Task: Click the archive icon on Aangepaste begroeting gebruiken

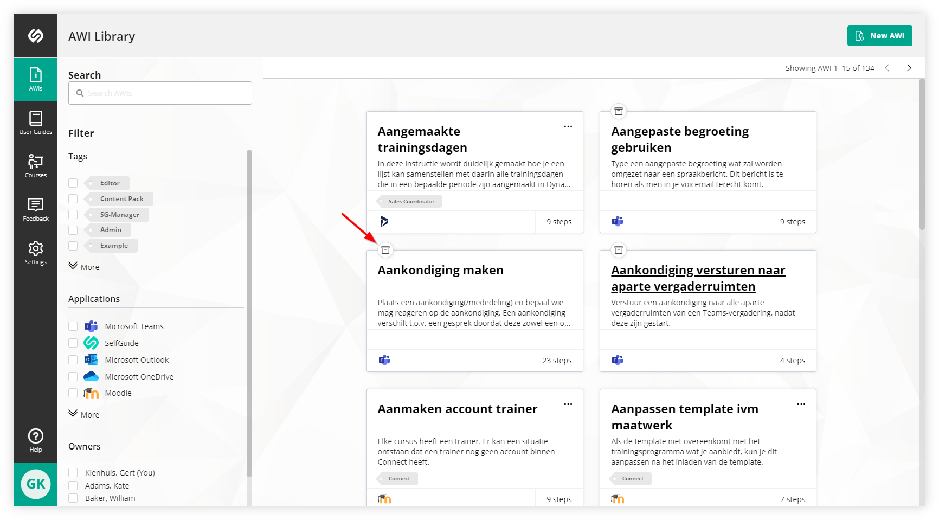Action: 619,111
